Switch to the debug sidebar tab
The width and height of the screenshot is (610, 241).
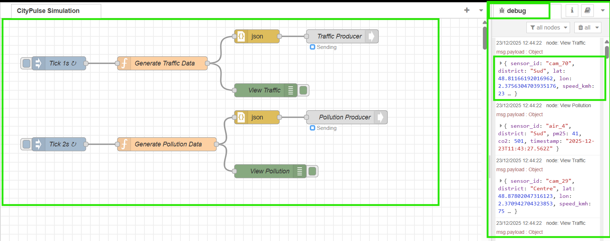[519, 11]
